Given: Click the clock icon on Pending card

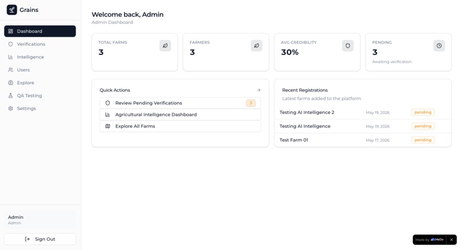Looking at the screenshot, I should coord(439,46).
